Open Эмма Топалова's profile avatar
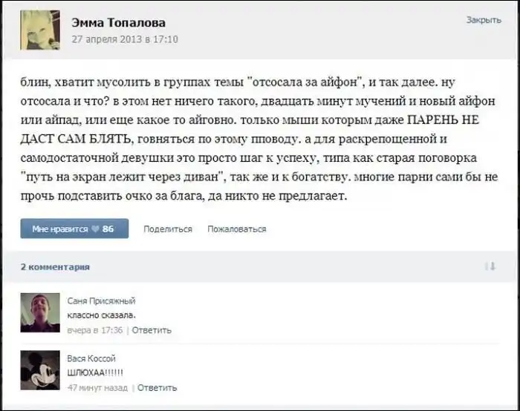The height and width of the screenshot is (411, 520). pyautogui.click(x=40, y=30)
